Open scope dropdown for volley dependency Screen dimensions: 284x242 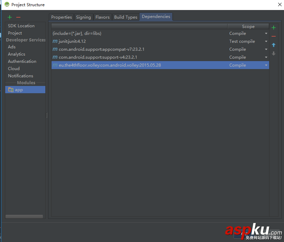pyautogui.click(x=266, y=65)
